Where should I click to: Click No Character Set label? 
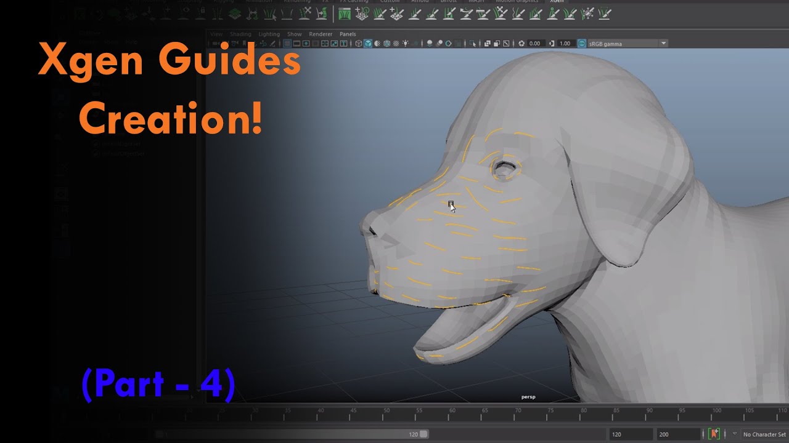[x=764, y=434]
